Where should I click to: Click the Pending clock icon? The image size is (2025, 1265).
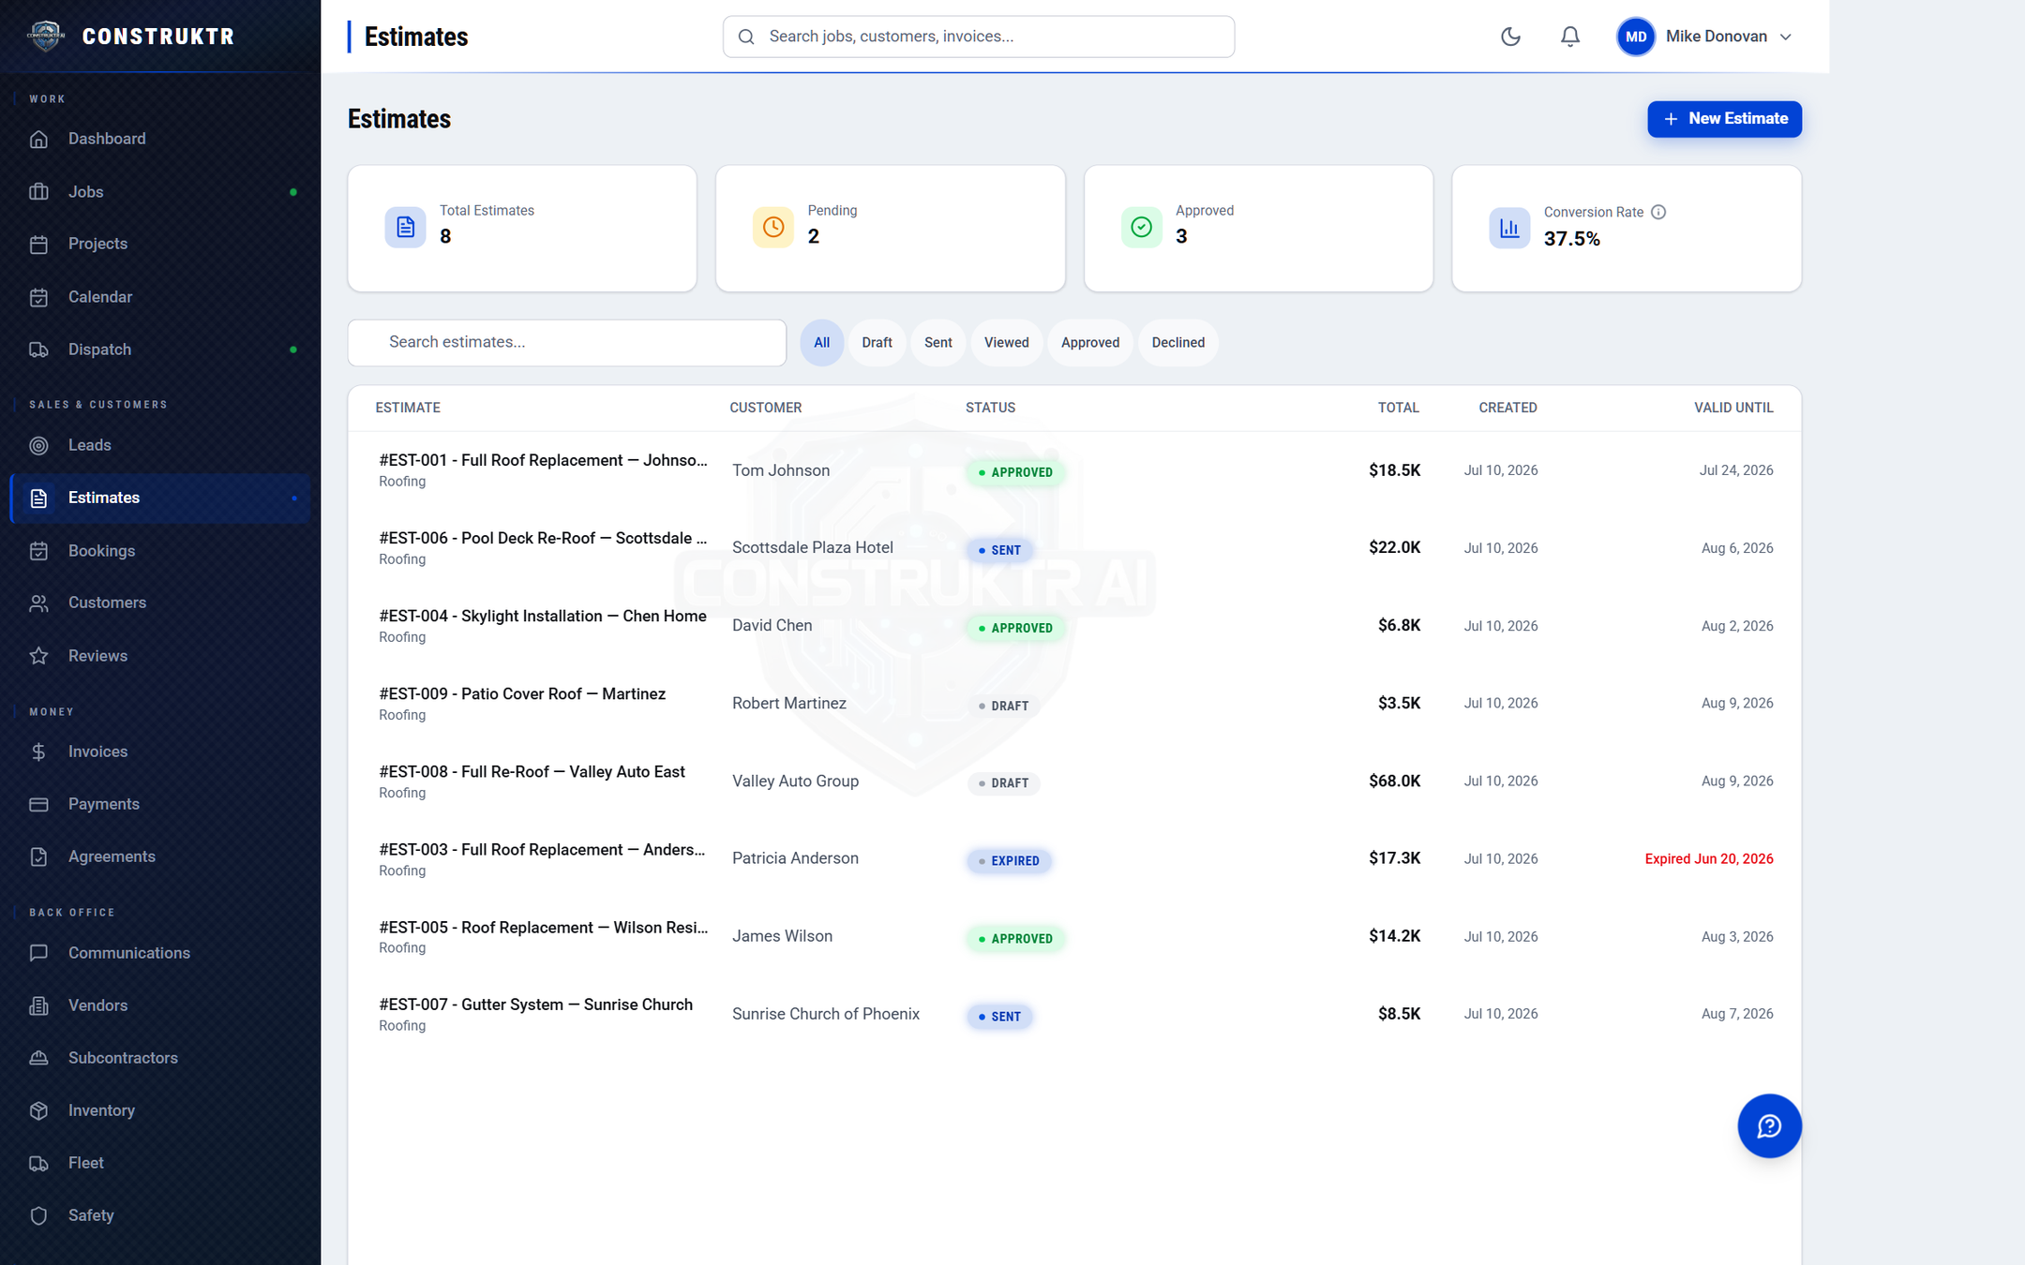pyautogui.click(x=773, y=227)
